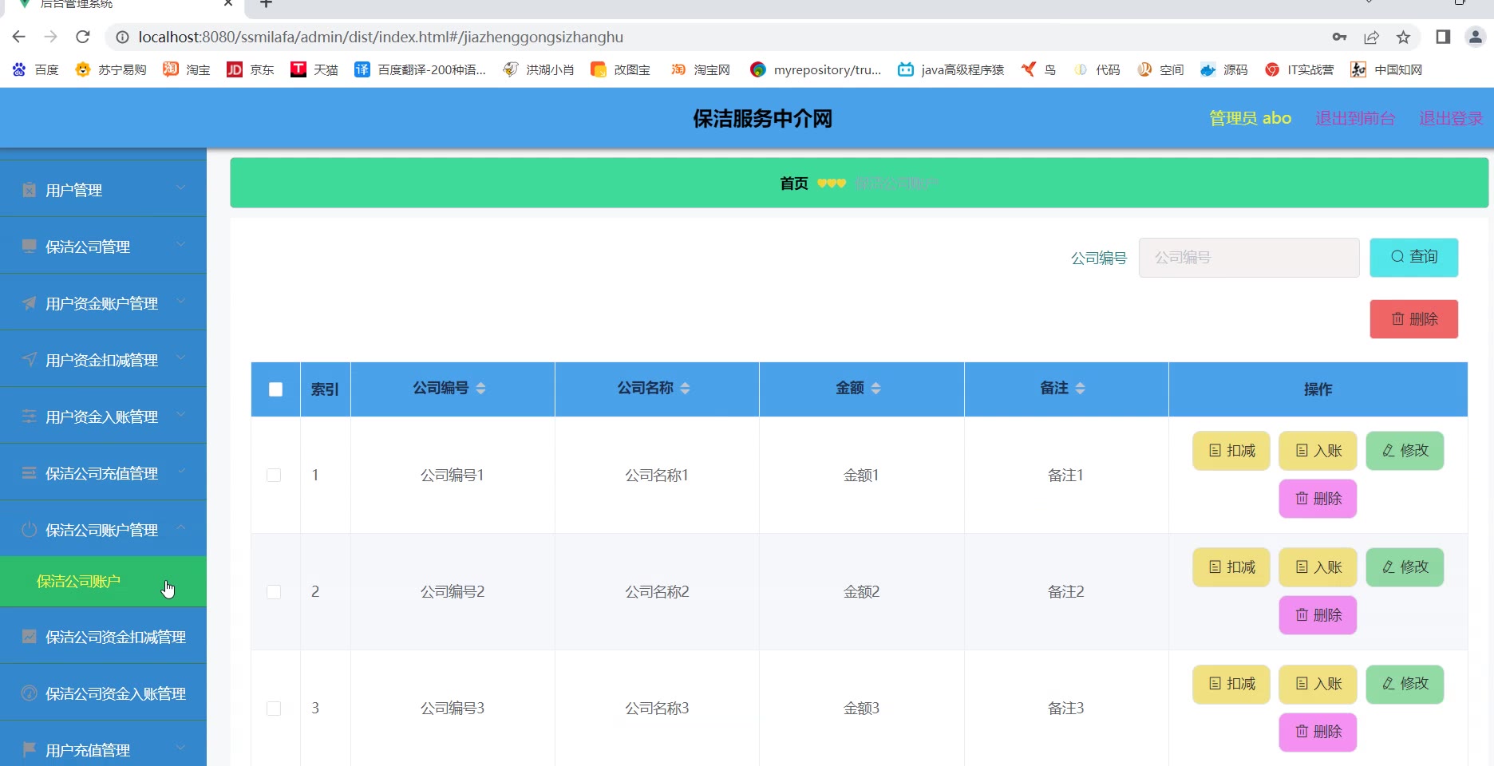Toggle the select-all checkbox in table header

coord(275,389)
